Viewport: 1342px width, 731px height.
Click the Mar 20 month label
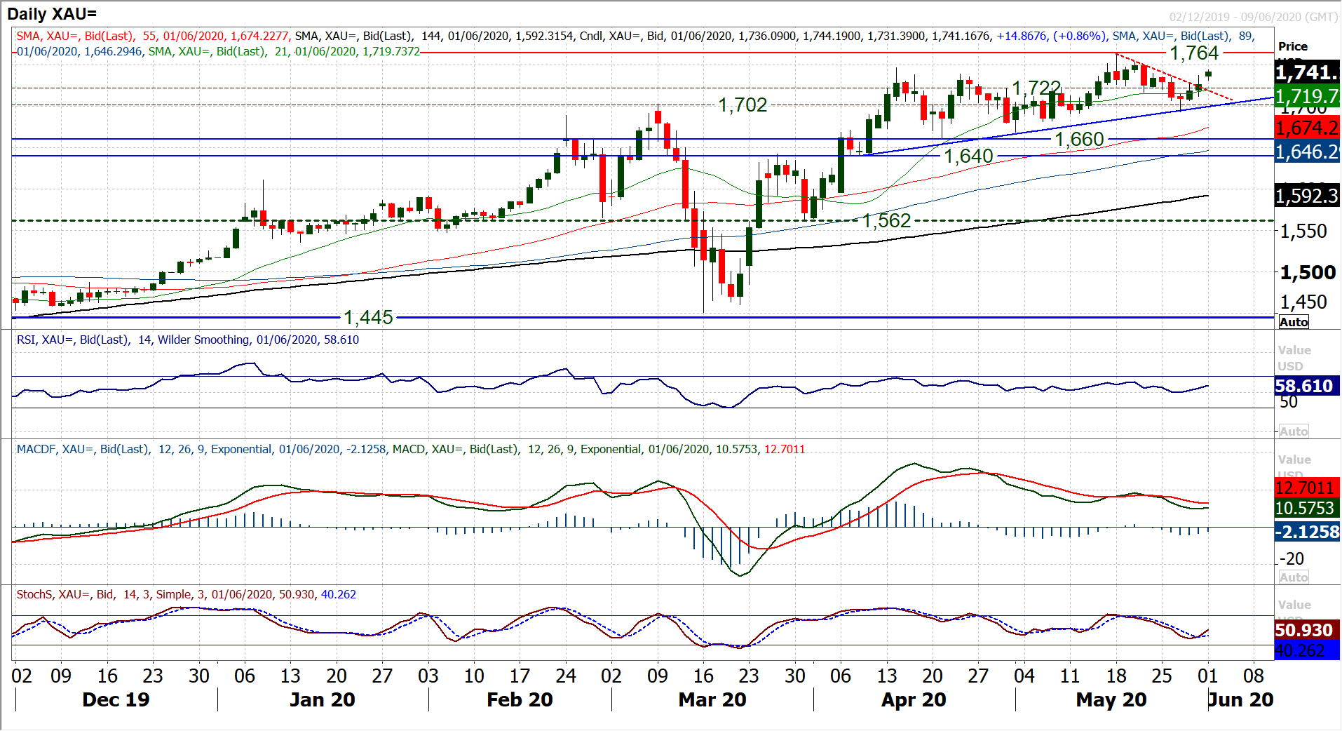(x=712, y=699)
